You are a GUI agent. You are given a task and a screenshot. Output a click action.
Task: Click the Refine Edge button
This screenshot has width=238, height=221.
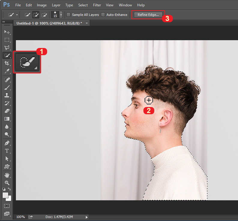[x=148, y=15]
